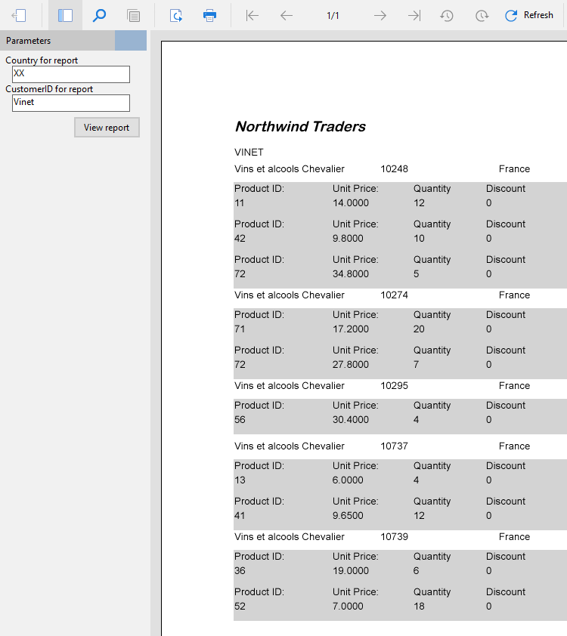The width and height of the screenshot is (567, 636).
Task: Click unit price 19.0000
Action: click(x=351, y=571)
